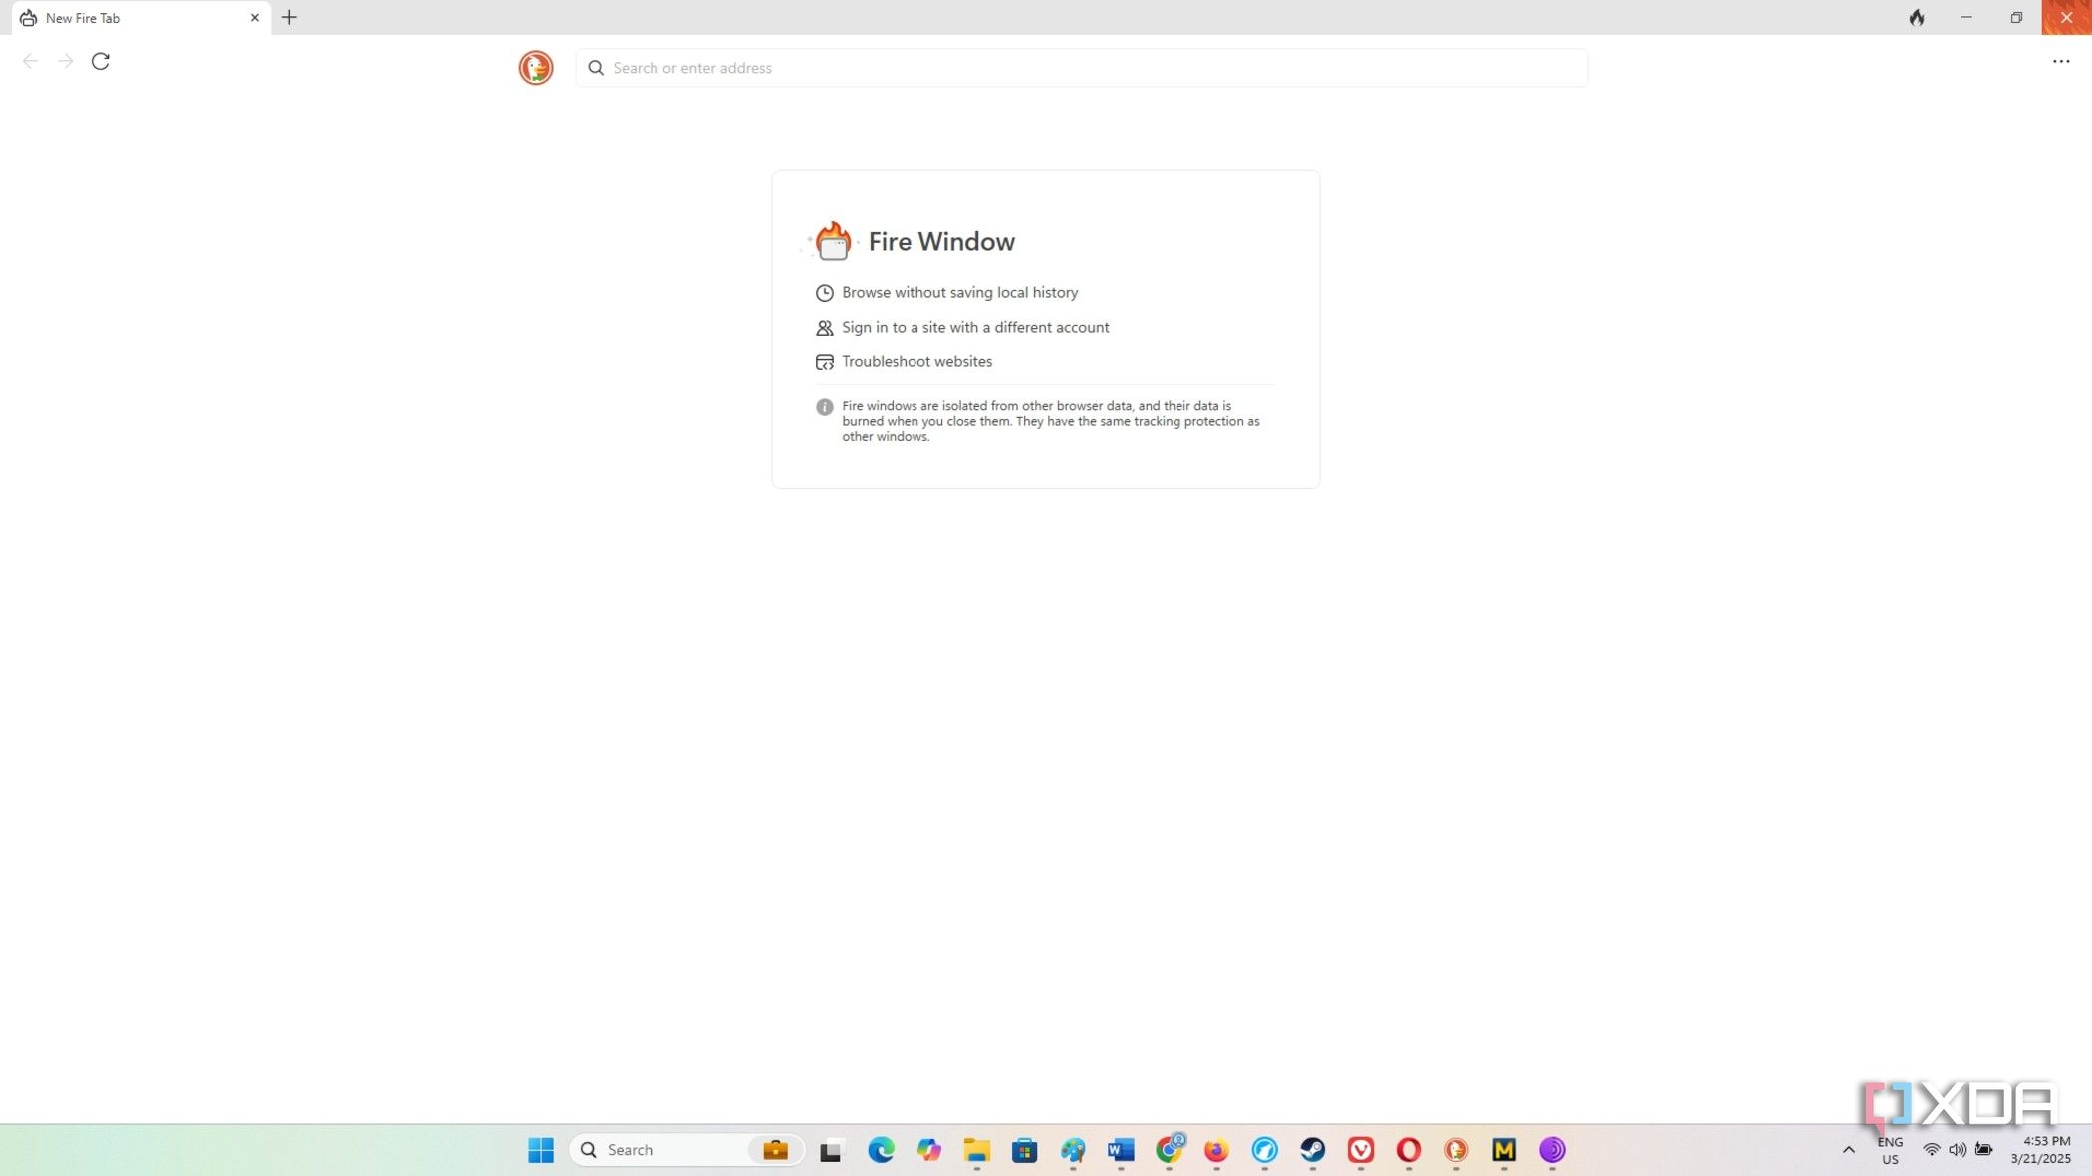Click the info icon beside the Fire windows note
This screenshot has height=1176, width=2092.
(x=824, y=407)
